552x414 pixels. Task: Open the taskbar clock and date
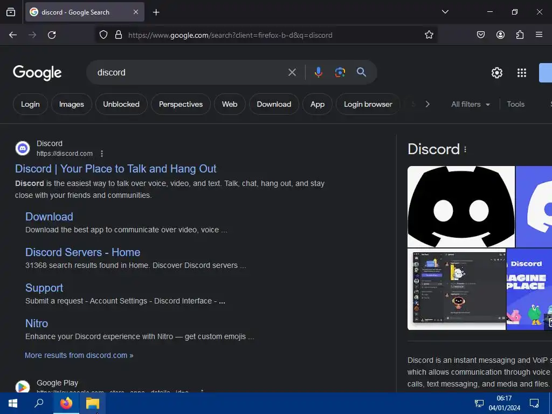pos(504,403)
